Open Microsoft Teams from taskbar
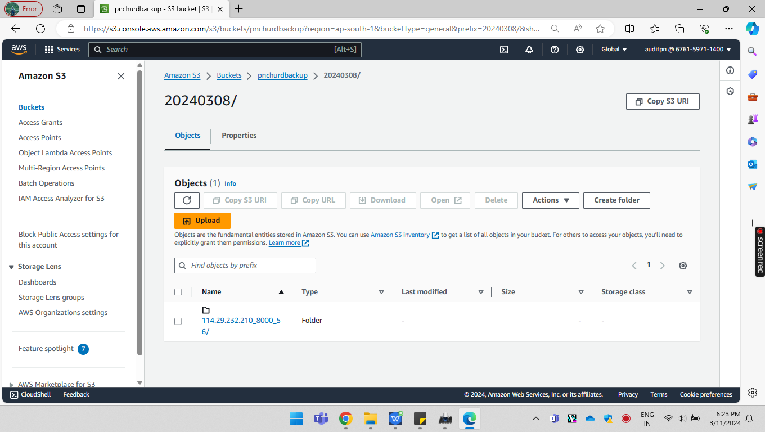 [x=321, y=418]
